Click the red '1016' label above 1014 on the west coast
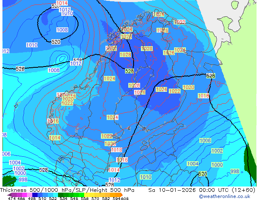The width and height of the screenshot is (259, 200). pos(53,121)
